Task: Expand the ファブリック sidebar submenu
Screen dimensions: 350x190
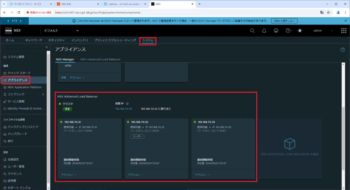Action: tap(16, 94)
